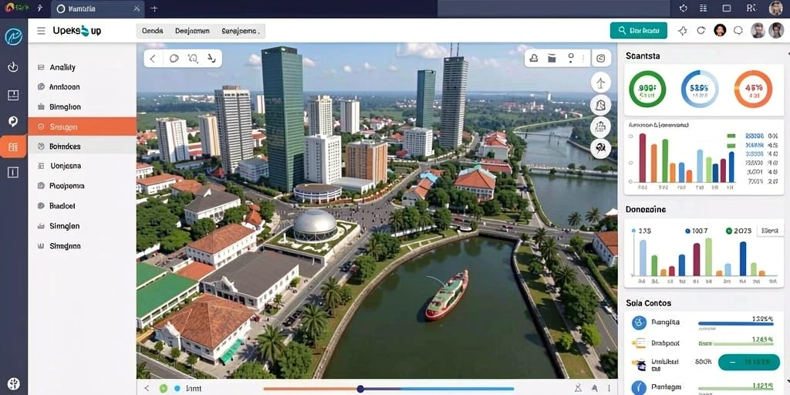Image resolution: width=790 pixels, height=395 pixels.
Task: Click the round G-shaped button at the map's top right
Action: [600, 59]
